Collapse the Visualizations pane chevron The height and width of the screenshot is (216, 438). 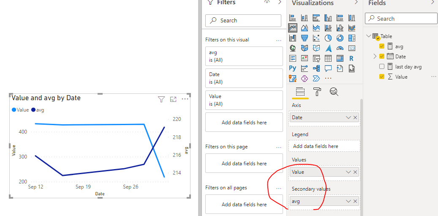click(356, 3)
